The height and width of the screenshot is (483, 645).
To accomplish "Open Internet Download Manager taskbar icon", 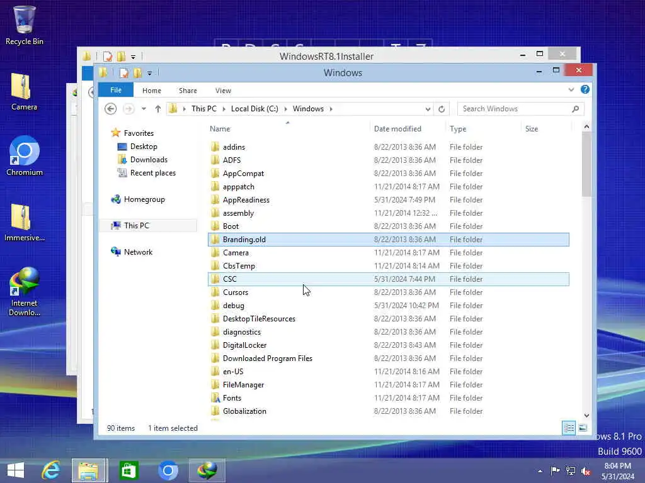I will pyautogui.click(x=207, y=470).
